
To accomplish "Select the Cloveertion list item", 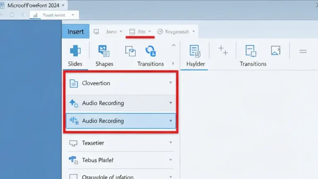I will click(x=120, y=83).
